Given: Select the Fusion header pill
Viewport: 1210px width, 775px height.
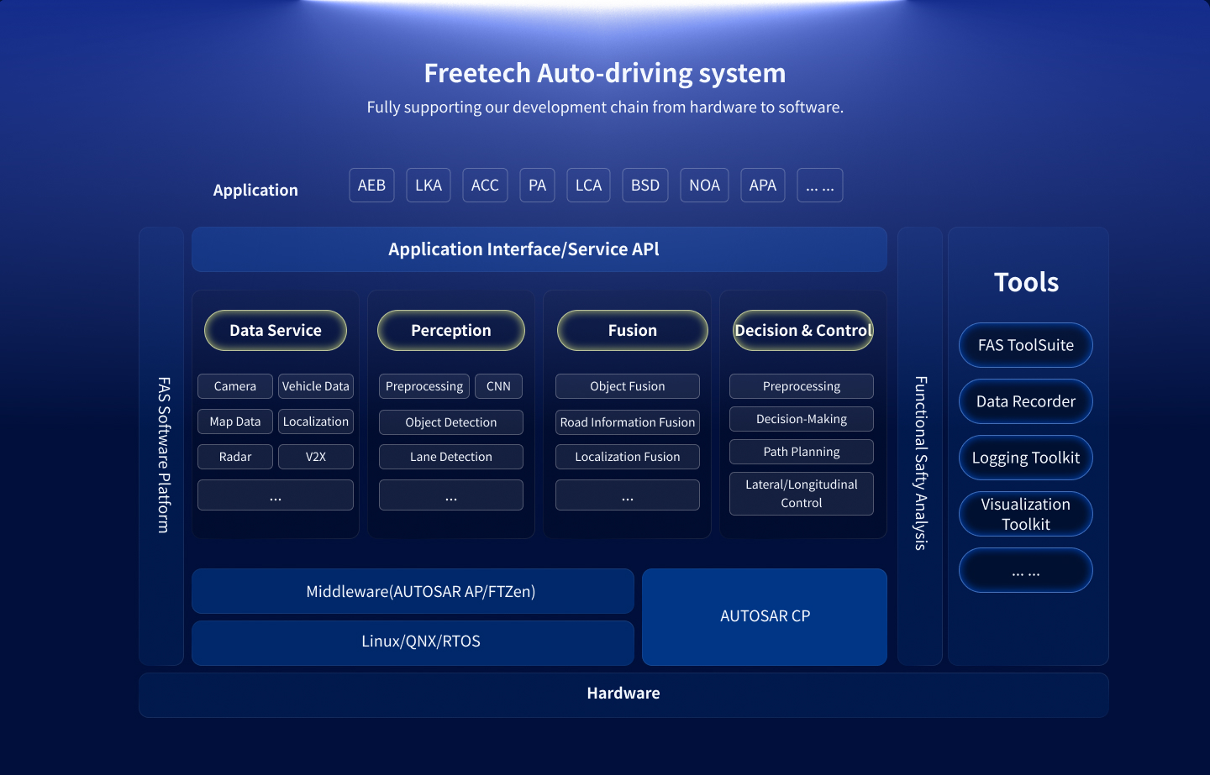Looking at the screenshot, I should pyautogui.click(x=633, y=330).
